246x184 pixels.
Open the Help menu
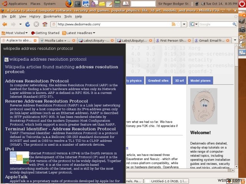[78, 16]
